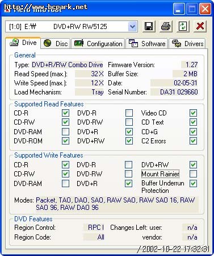The height and width of the screenshot is (256, 214).
Task: Open the Configuration tab
Action: [x=98, y=43]
